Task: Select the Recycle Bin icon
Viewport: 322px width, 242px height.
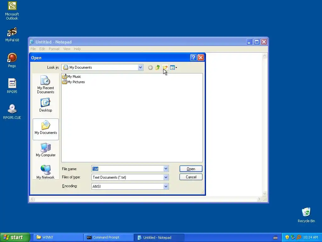Action: (x=306, y=215)
